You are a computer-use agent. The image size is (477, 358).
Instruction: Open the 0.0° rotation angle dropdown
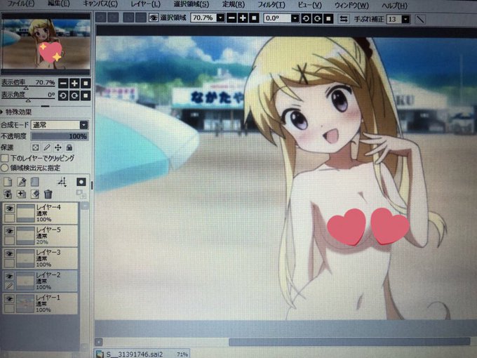pyautogui.click(x=295, y=18)
